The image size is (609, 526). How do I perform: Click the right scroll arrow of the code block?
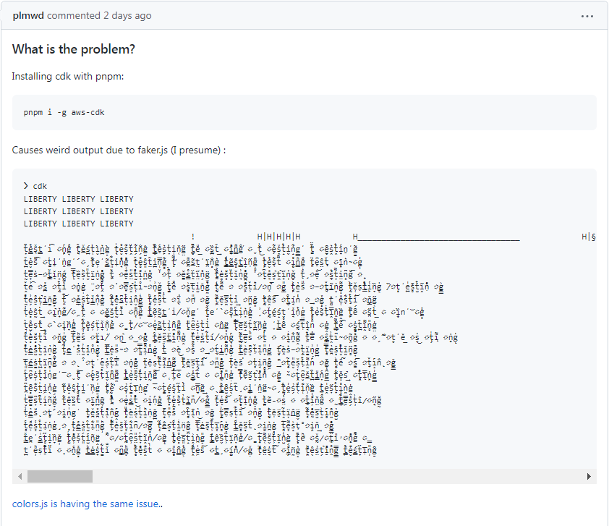(589, 476)
